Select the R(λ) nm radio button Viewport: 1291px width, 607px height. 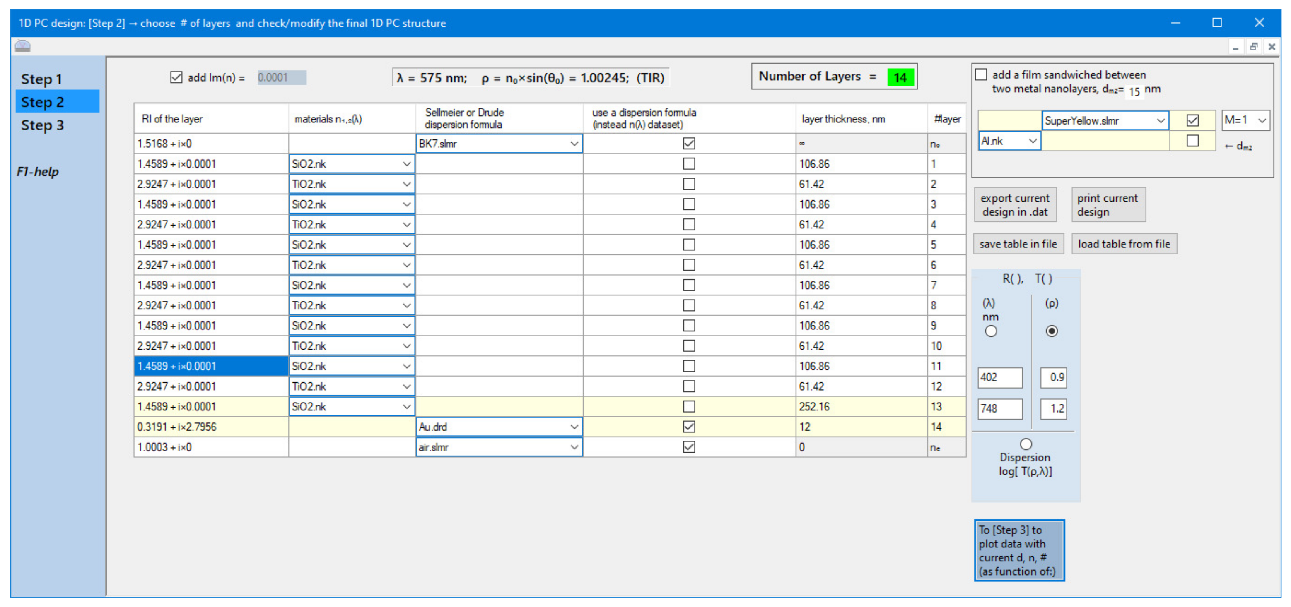[990, 331]
